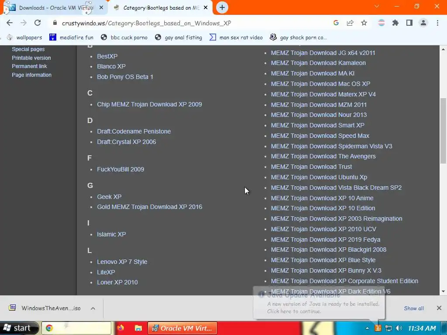Open the Ubuntu Xp entry link

pos(319,177)
